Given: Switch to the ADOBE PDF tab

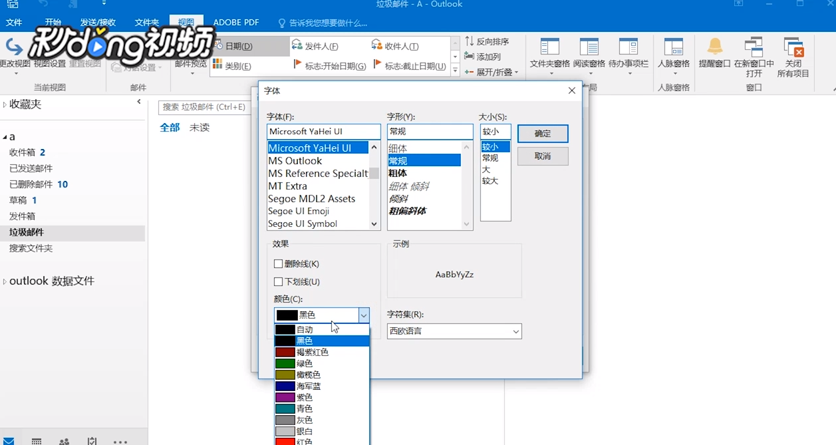Looking at the screenshot, I should point(235,23).
